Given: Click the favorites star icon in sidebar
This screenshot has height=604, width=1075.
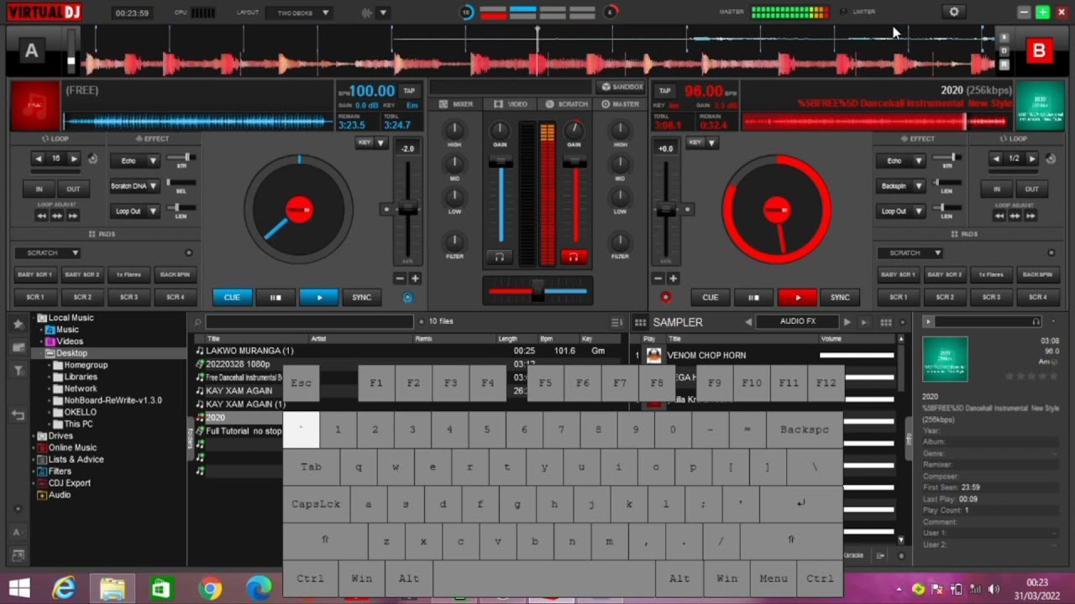Looking at the screenshot, I should (18, 324).
